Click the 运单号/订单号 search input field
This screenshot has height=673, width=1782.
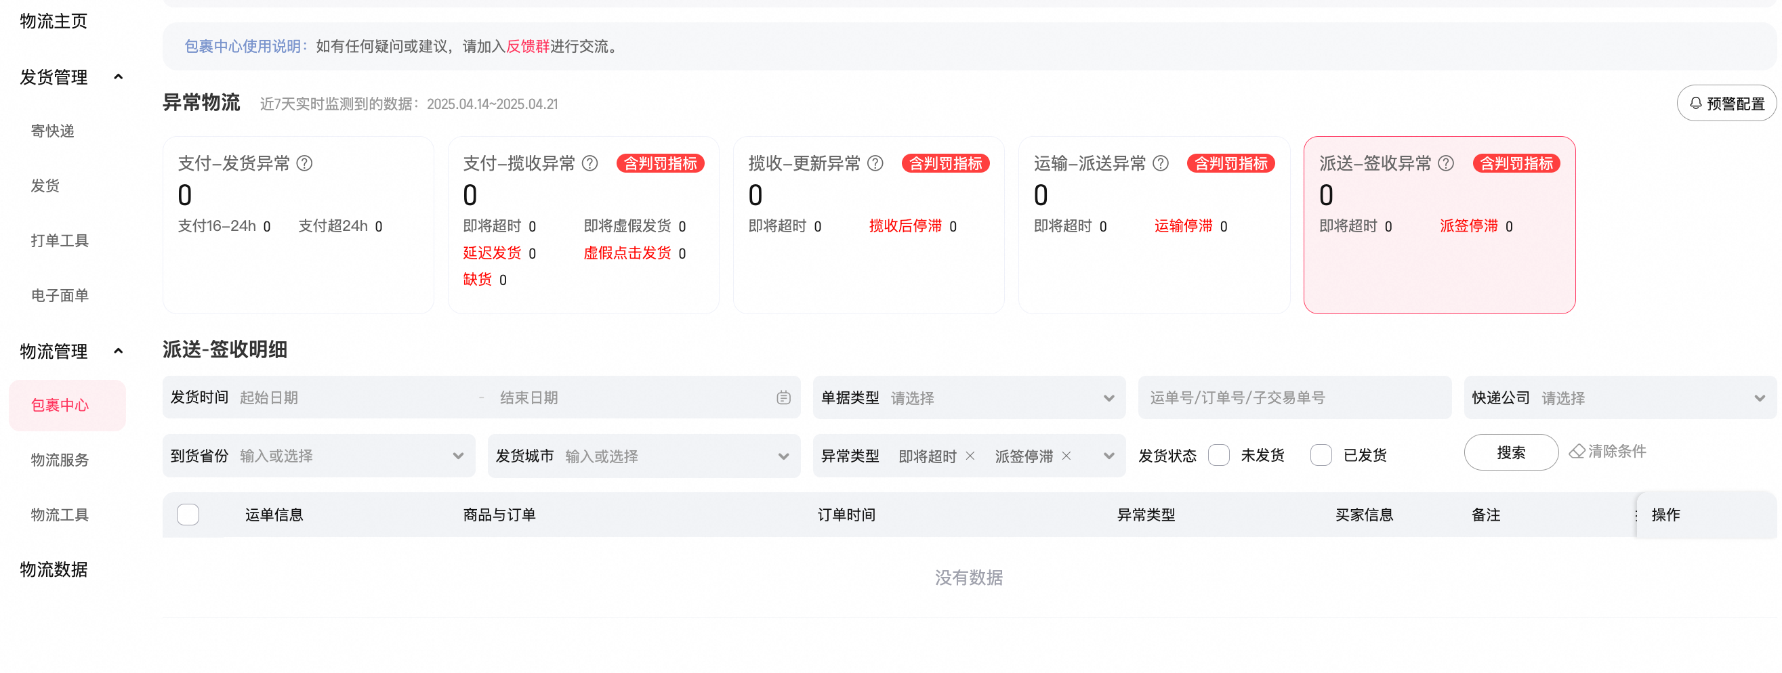point(1293,397)
